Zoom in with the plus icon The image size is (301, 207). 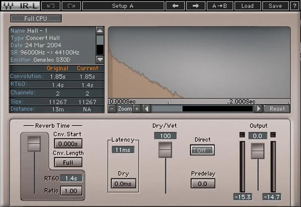tap(137, 109)
